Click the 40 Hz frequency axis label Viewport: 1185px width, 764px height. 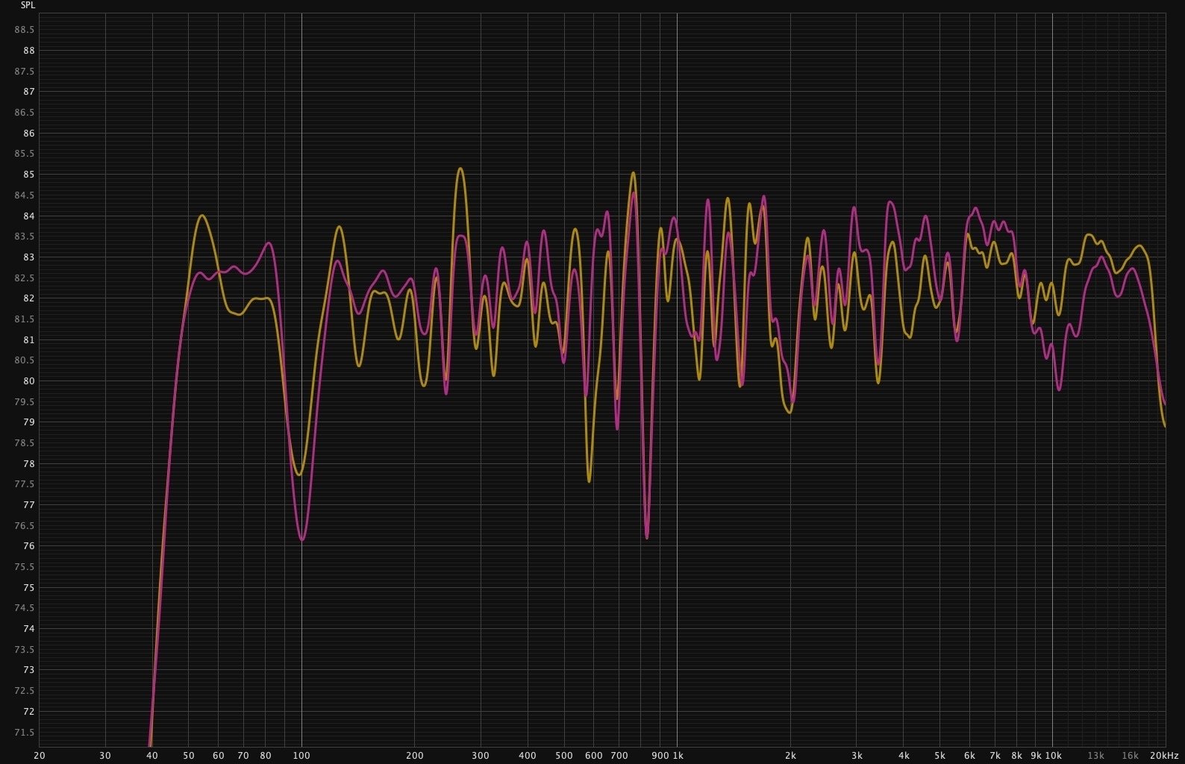[x=152, y=756]
